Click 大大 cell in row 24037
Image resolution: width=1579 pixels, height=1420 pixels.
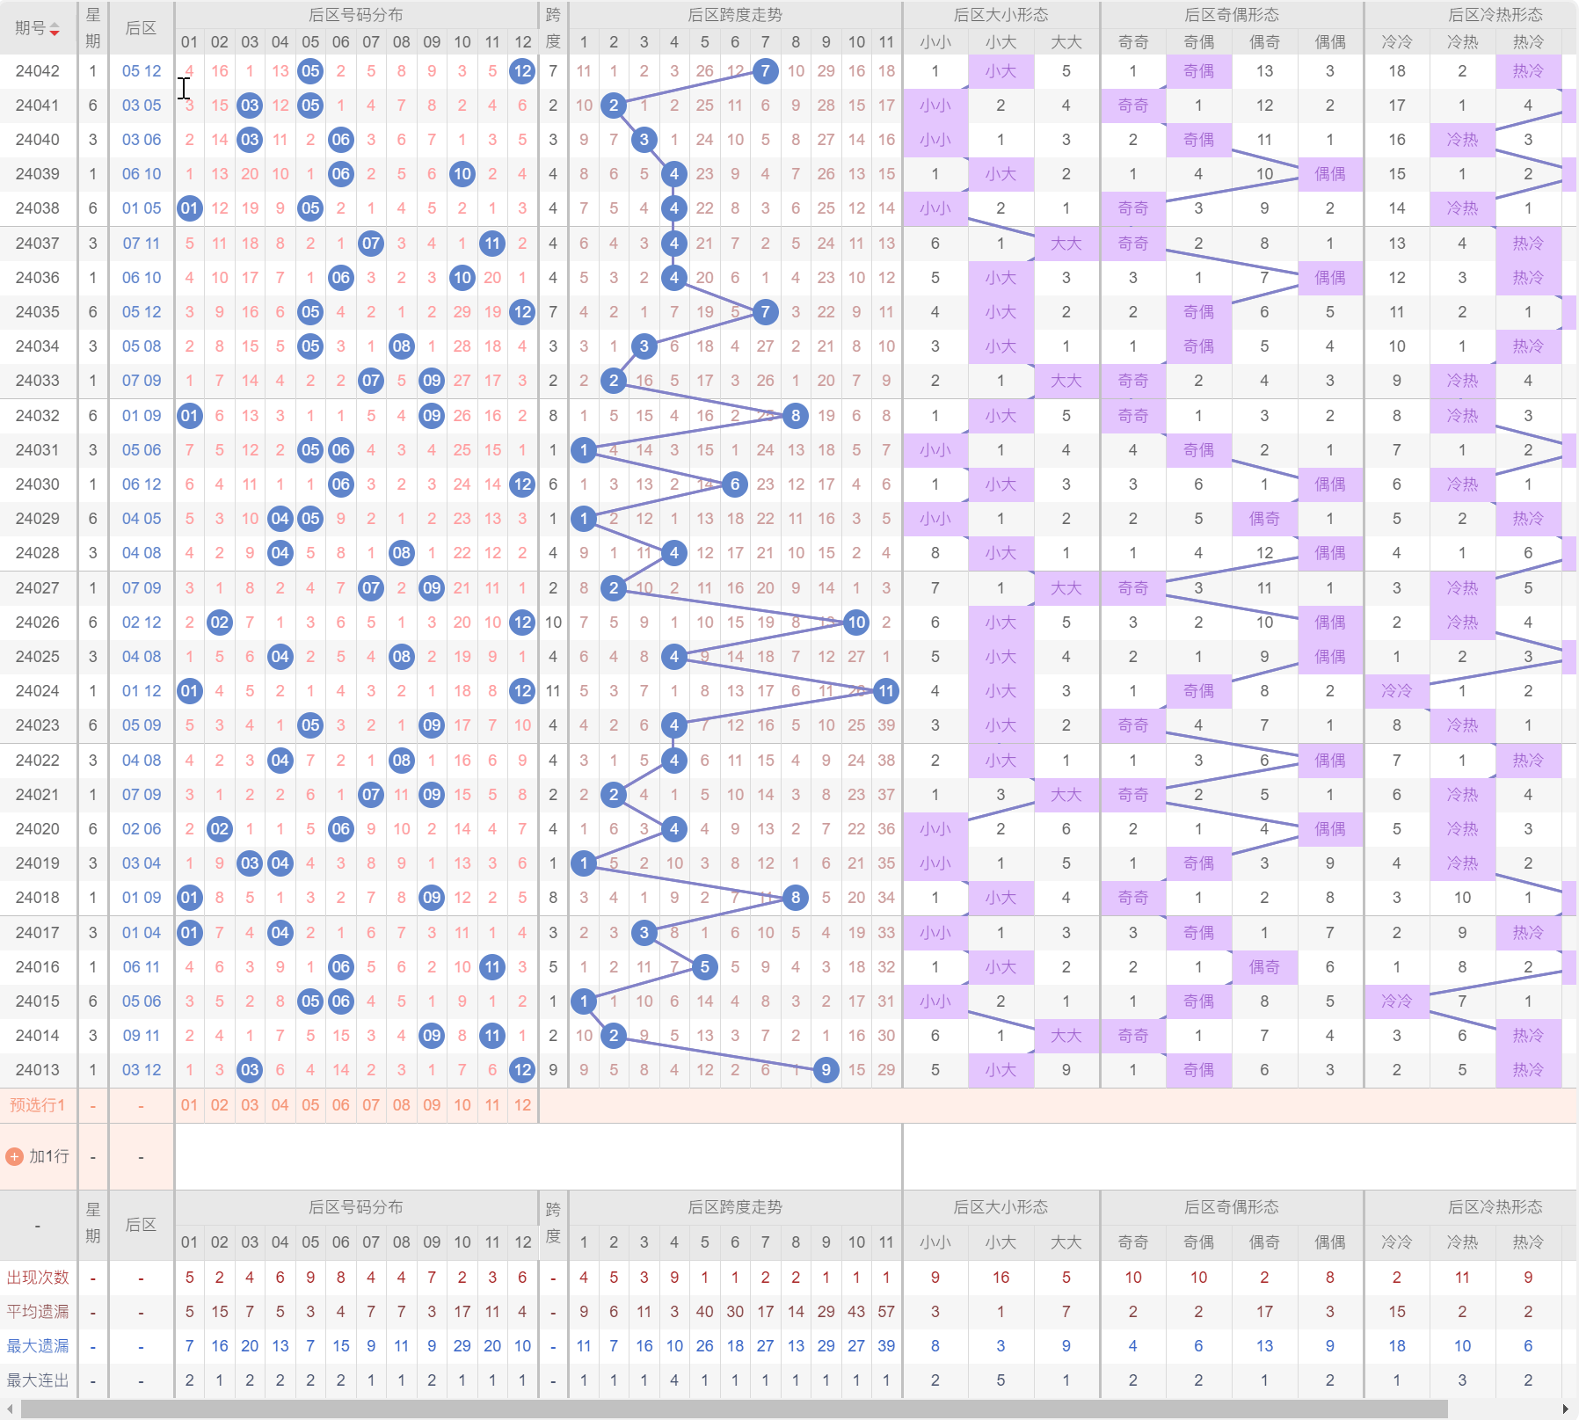(1066, 244)
